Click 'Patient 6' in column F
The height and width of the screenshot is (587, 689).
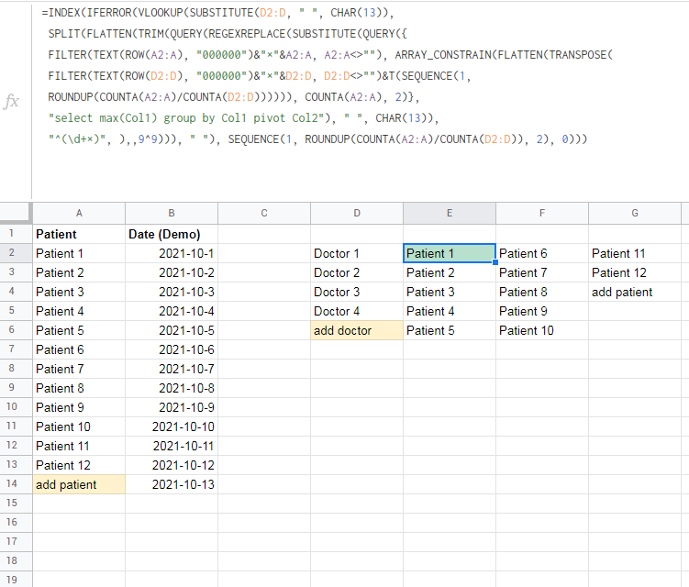point(542,253)
